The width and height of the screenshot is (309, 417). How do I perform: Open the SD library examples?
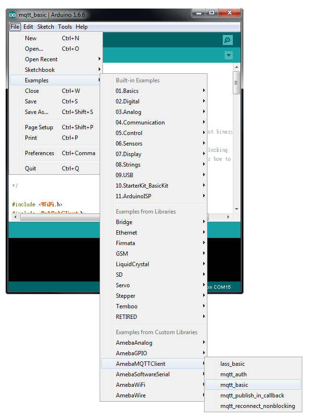[x=154, y=275]
